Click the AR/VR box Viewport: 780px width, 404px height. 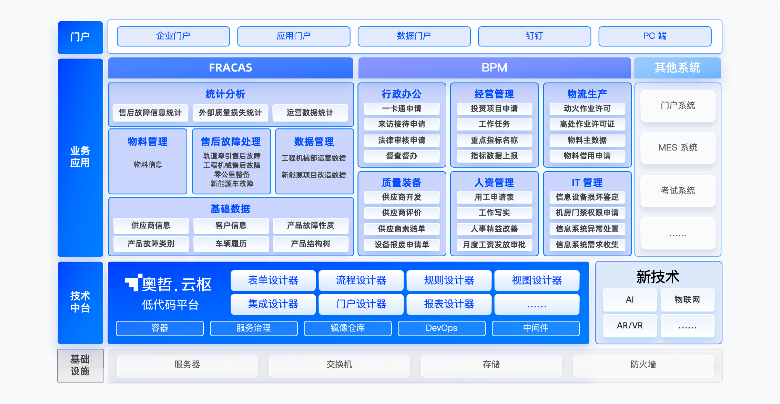pyautogui.click(x=630, y=326)
